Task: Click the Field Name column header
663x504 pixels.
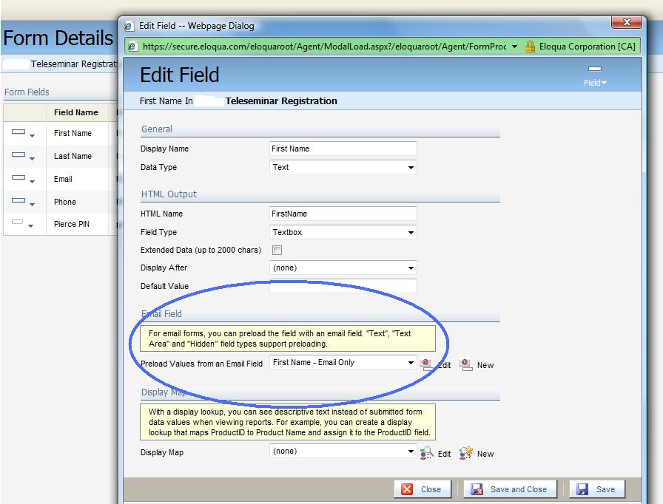Action: (x=75, y=113)
